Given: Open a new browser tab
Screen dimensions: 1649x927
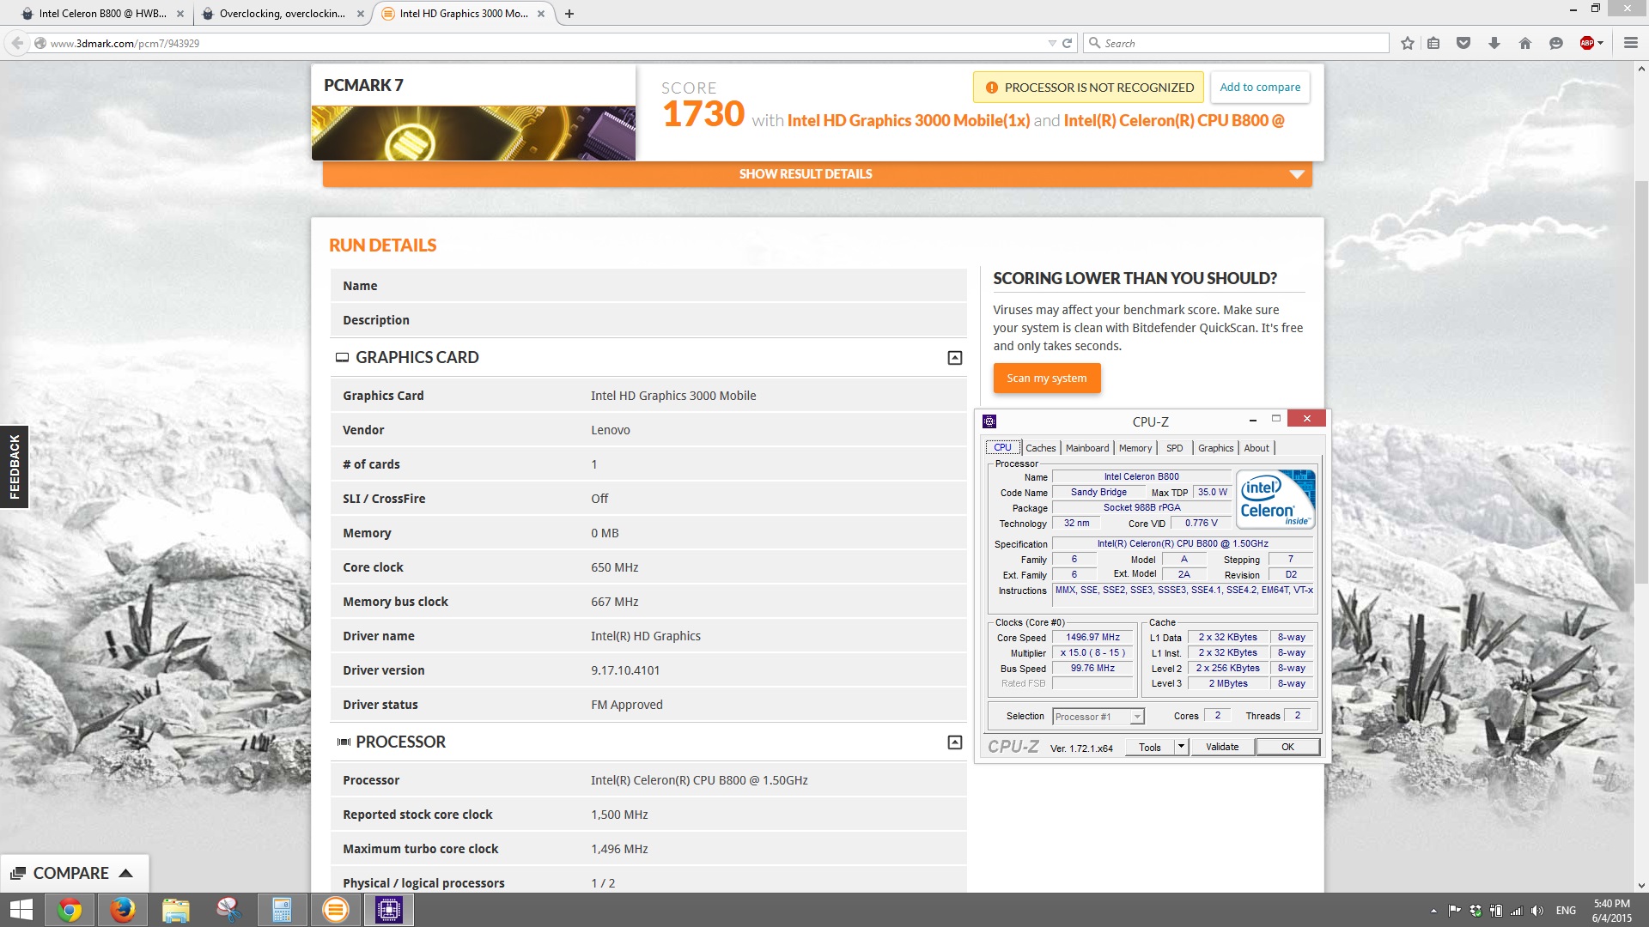Looking at the screenshot, I should tap(569, 14).
